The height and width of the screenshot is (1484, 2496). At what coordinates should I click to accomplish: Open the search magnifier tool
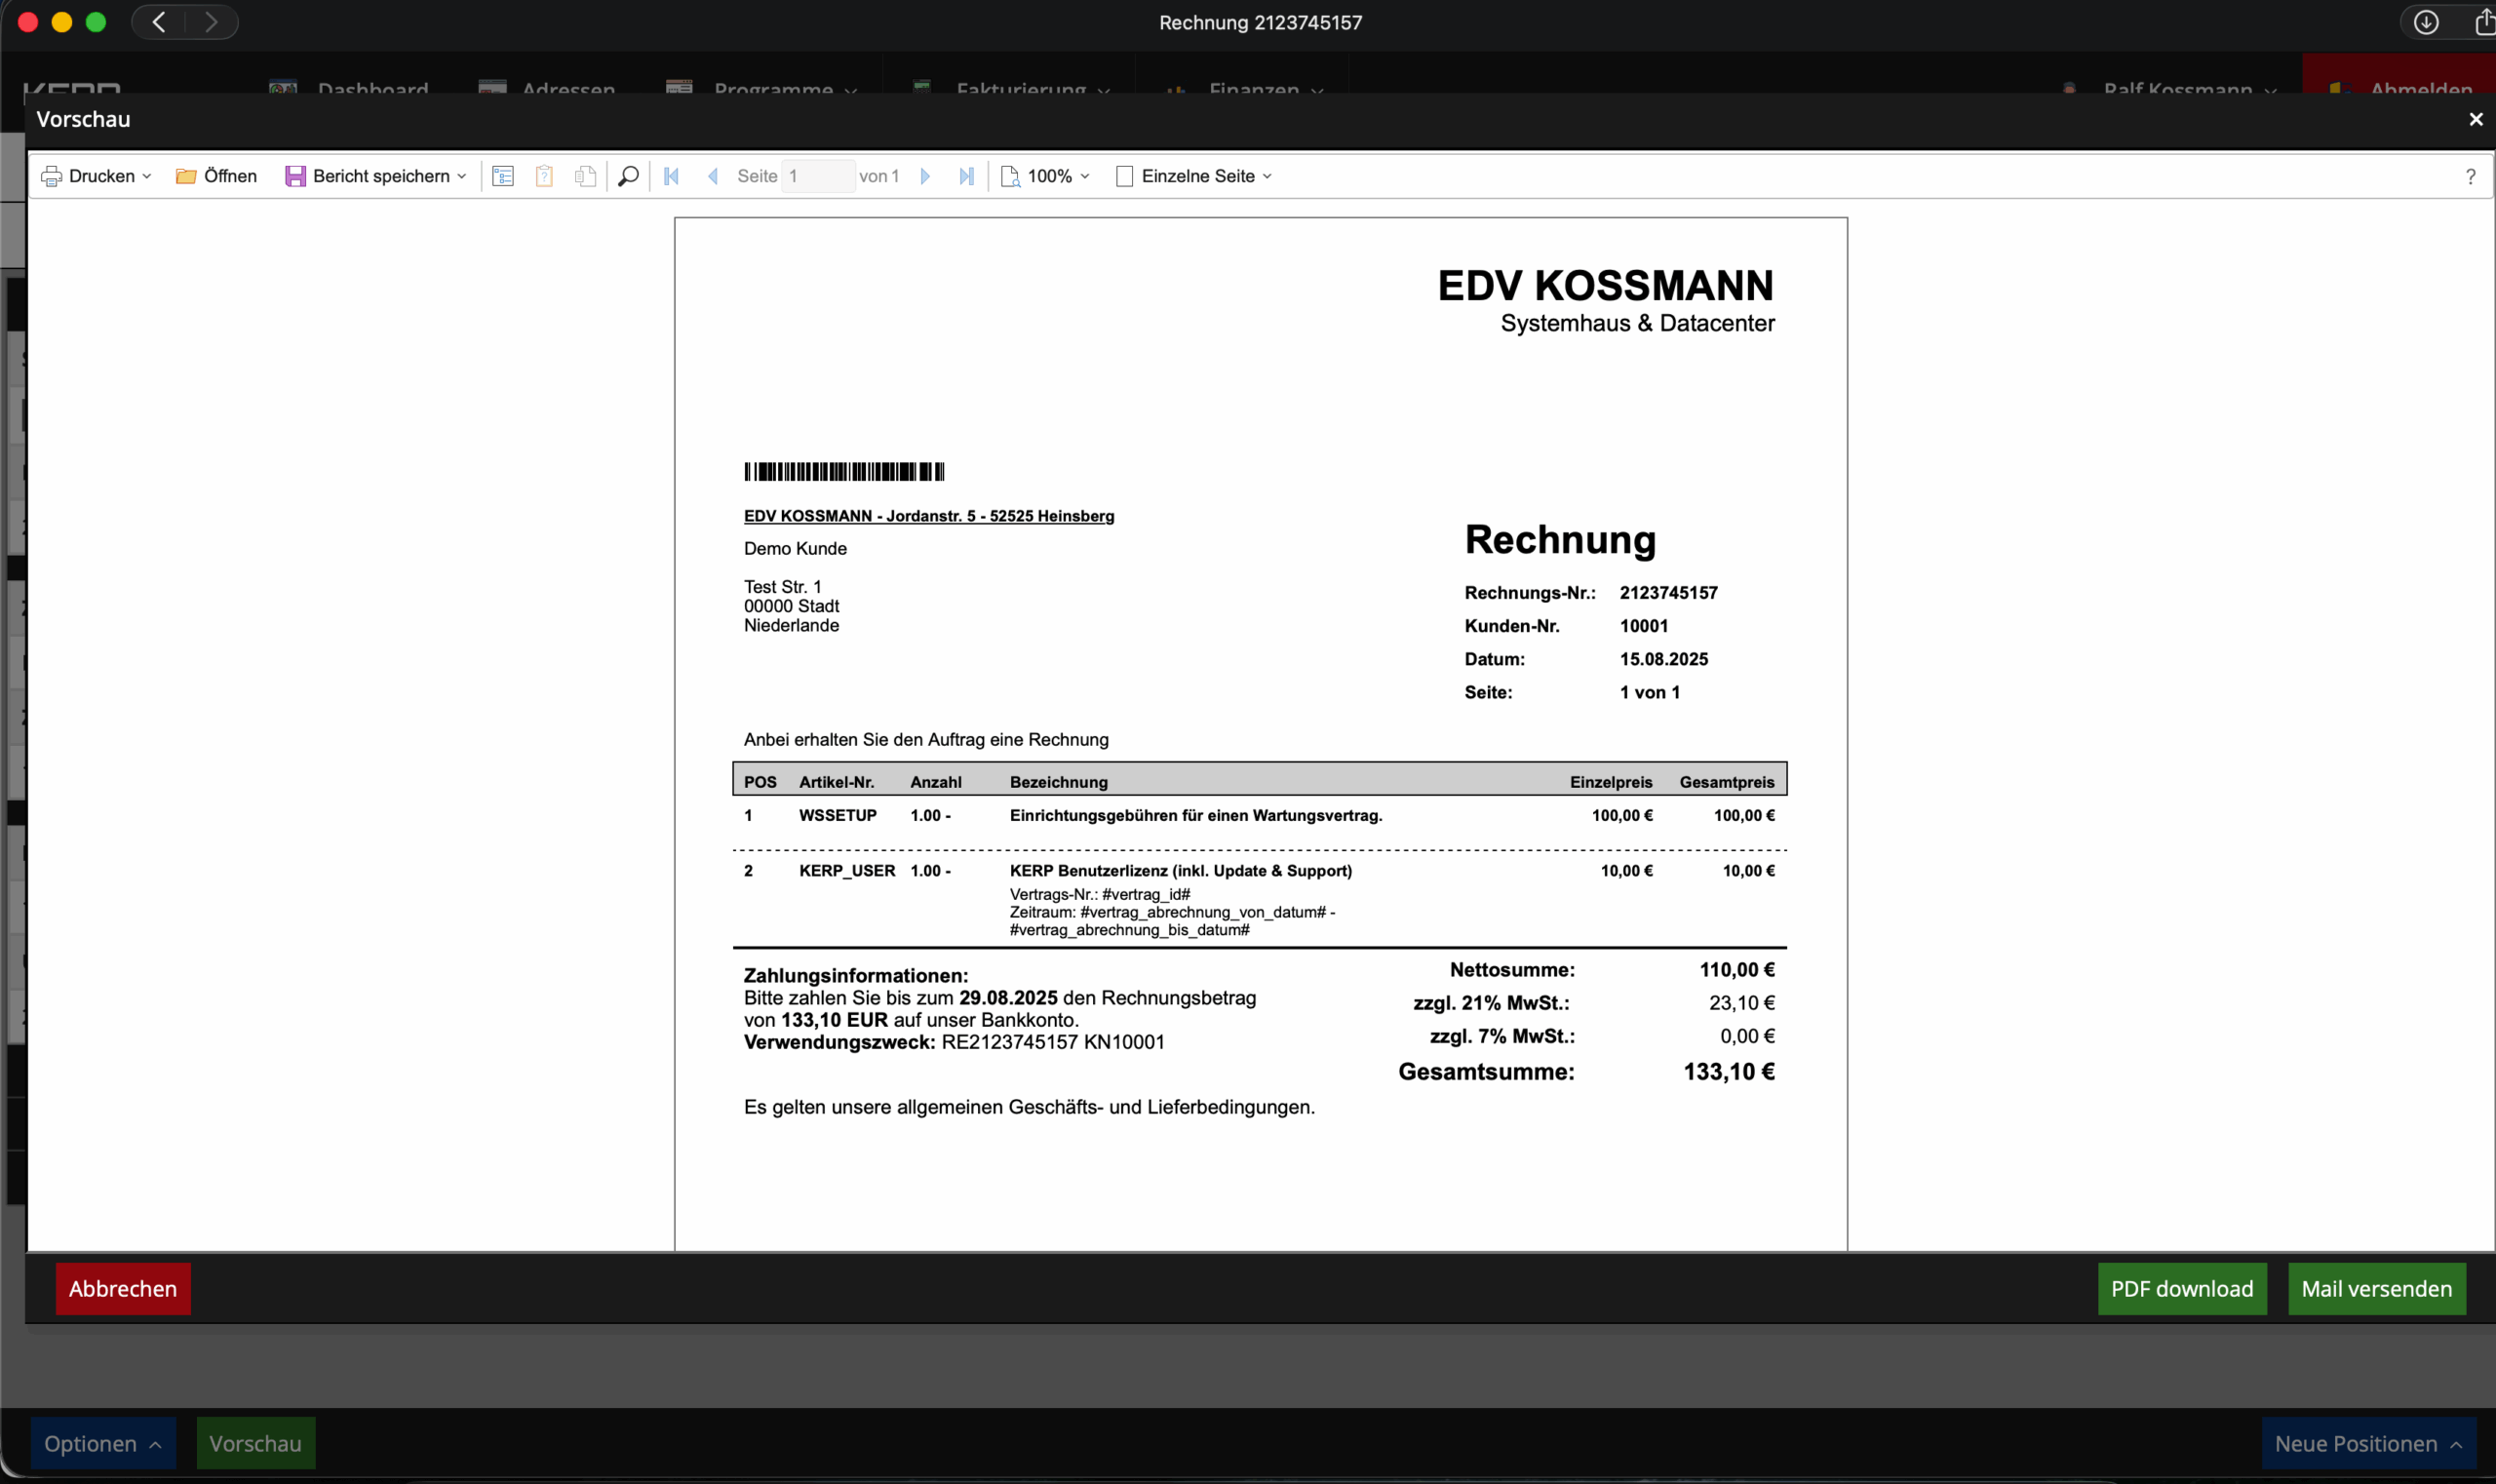(x=628, y=176)
